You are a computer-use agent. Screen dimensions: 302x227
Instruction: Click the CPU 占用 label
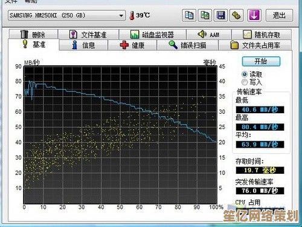tap(248, 202)
